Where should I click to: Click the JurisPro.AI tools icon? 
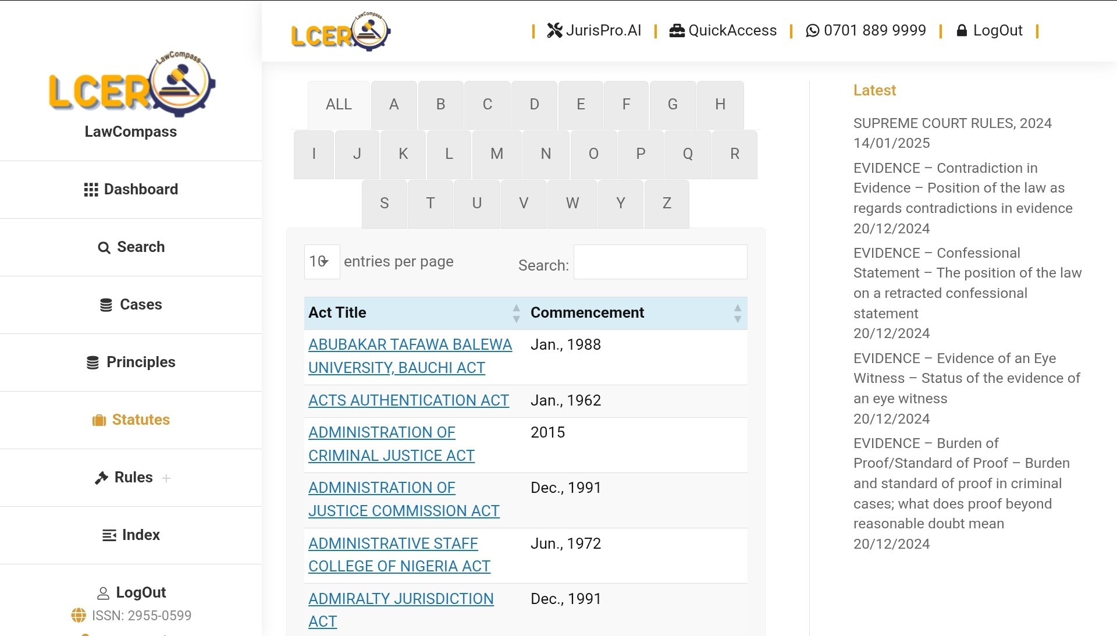click(554, 30)
